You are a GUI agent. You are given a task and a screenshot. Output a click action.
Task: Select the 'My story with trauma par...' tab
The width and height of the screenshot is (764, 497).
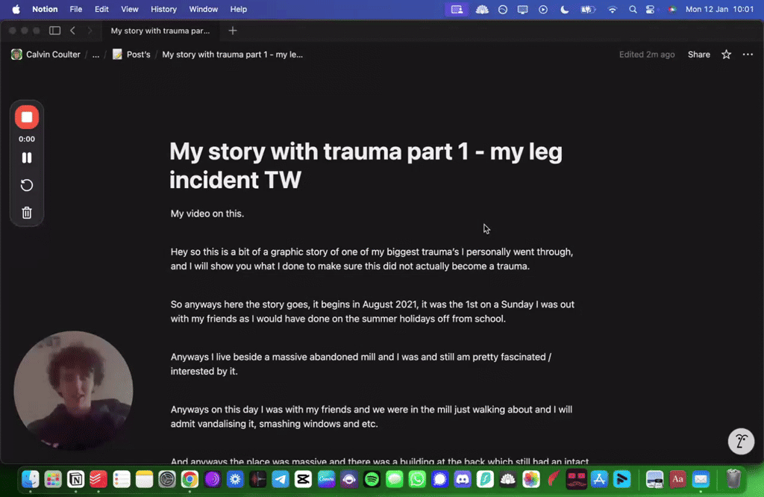[160, 31]
